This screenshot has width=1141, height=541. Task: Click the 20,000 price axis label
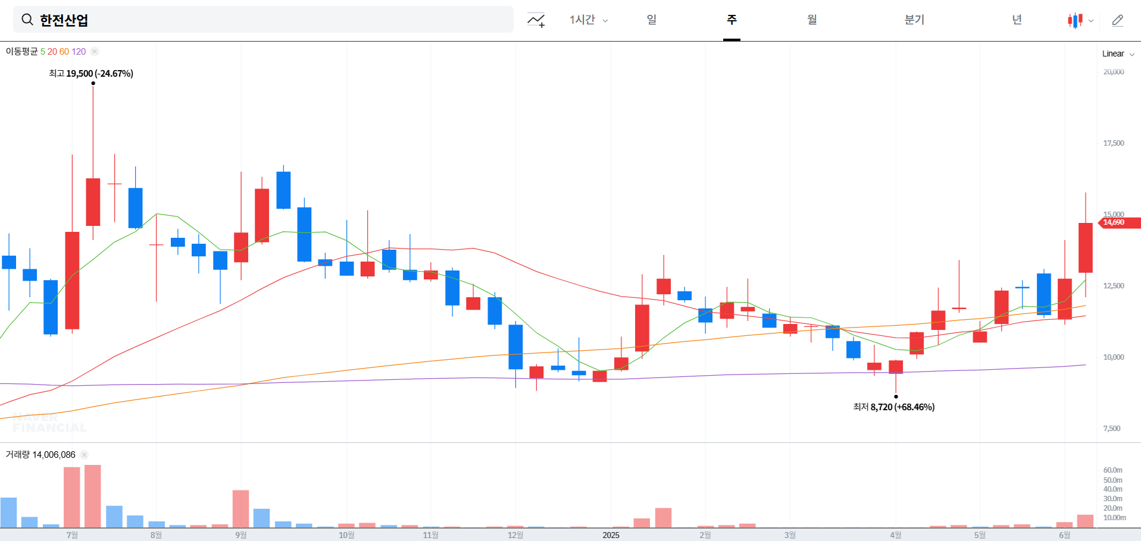[1114, 72]
